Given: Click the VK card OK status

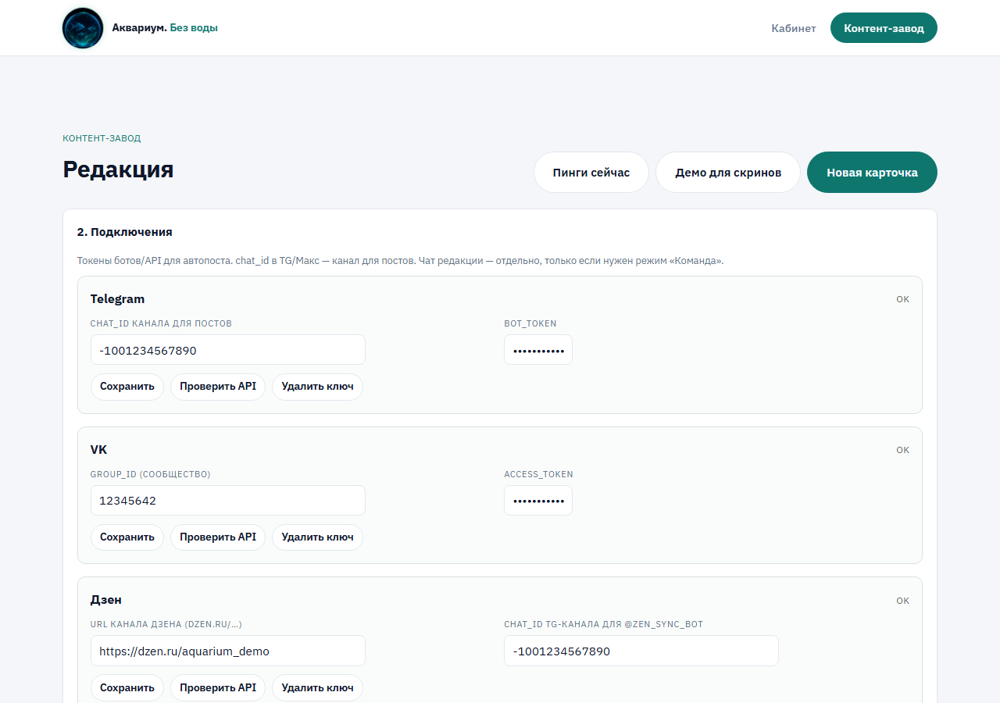Looking at the screenshot, I should click(x=903, y=450).
